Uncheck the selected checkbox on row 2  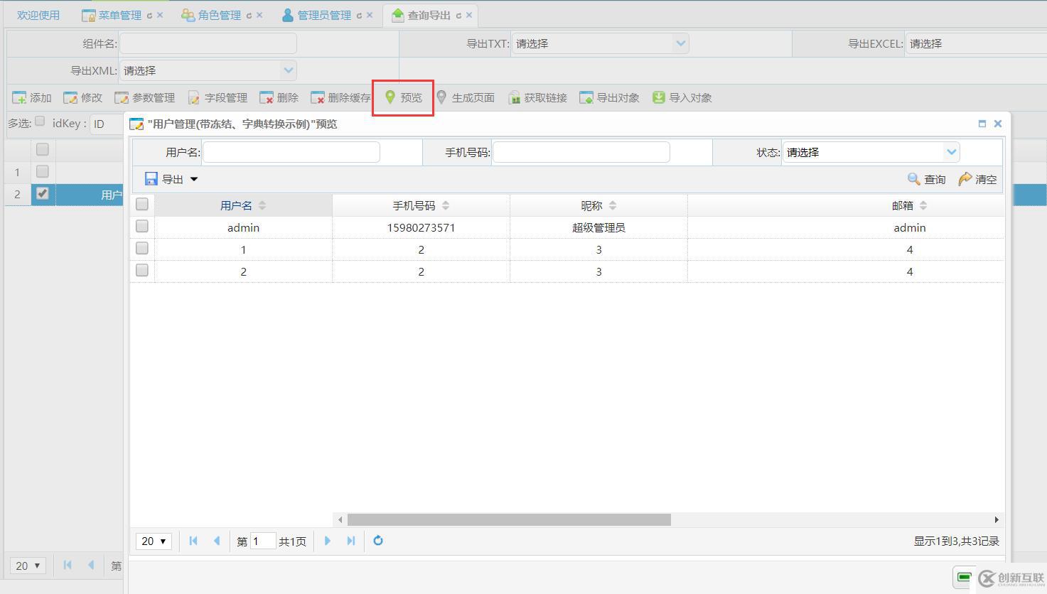(x=42, y=193)
